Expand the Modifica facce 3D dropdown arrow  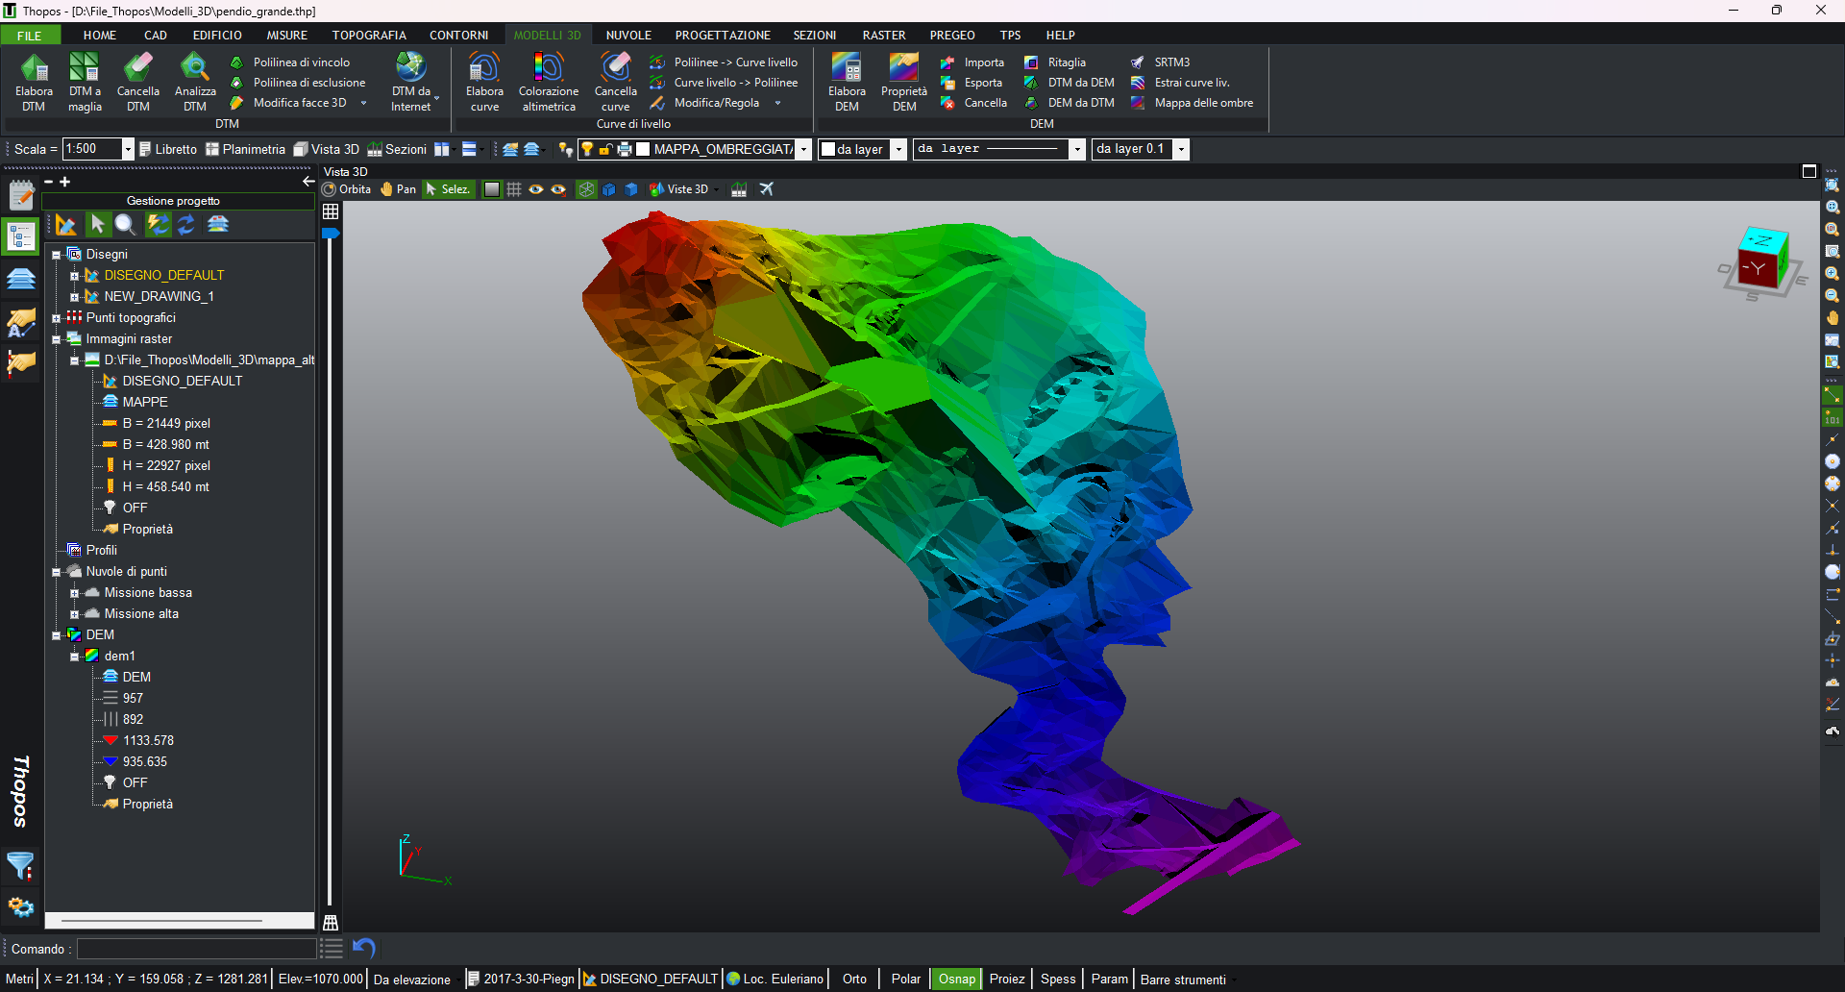(x=363, y=103)
